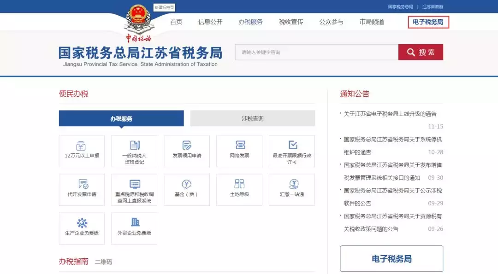
Task: Click the large 电子税务局 button below notices
Action: [391, 258]
